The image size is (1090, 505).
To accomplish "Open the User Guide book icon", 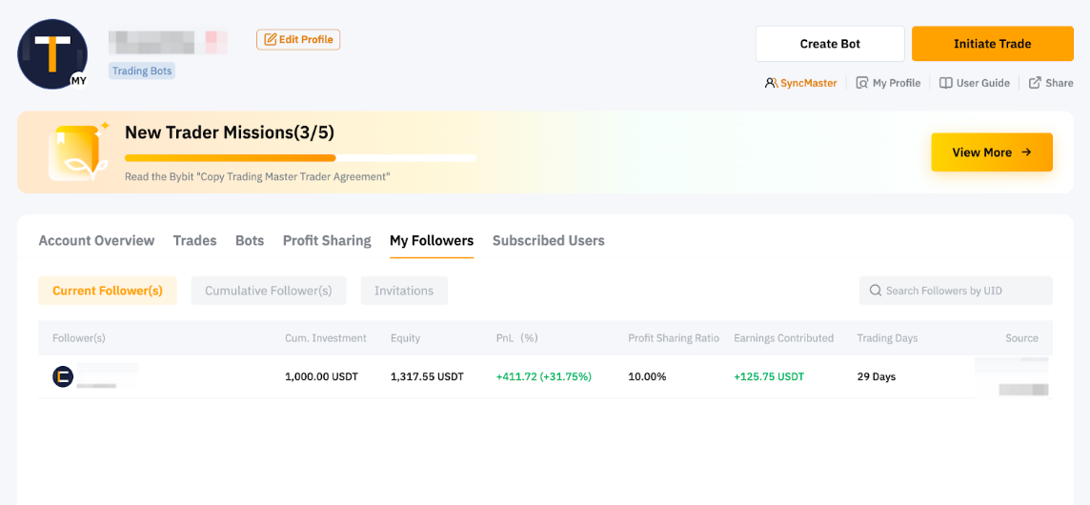I will [945, 83].
